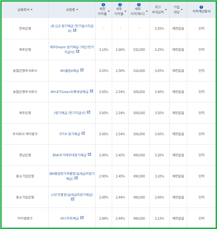The width and height of the screenshot is (217, 229).
Task: Open external link icon for JB 123 정기예금
Action: (x=75, y=30)
